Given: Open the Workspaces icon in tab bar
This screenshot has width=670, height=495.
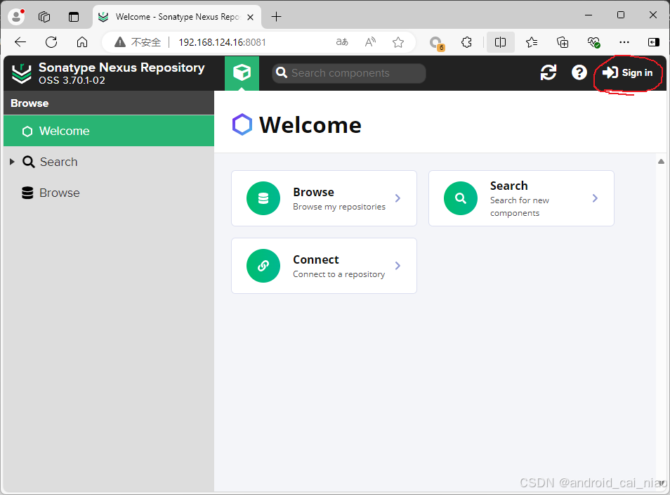Looking at the screenshot, I should tap(44, 17).
